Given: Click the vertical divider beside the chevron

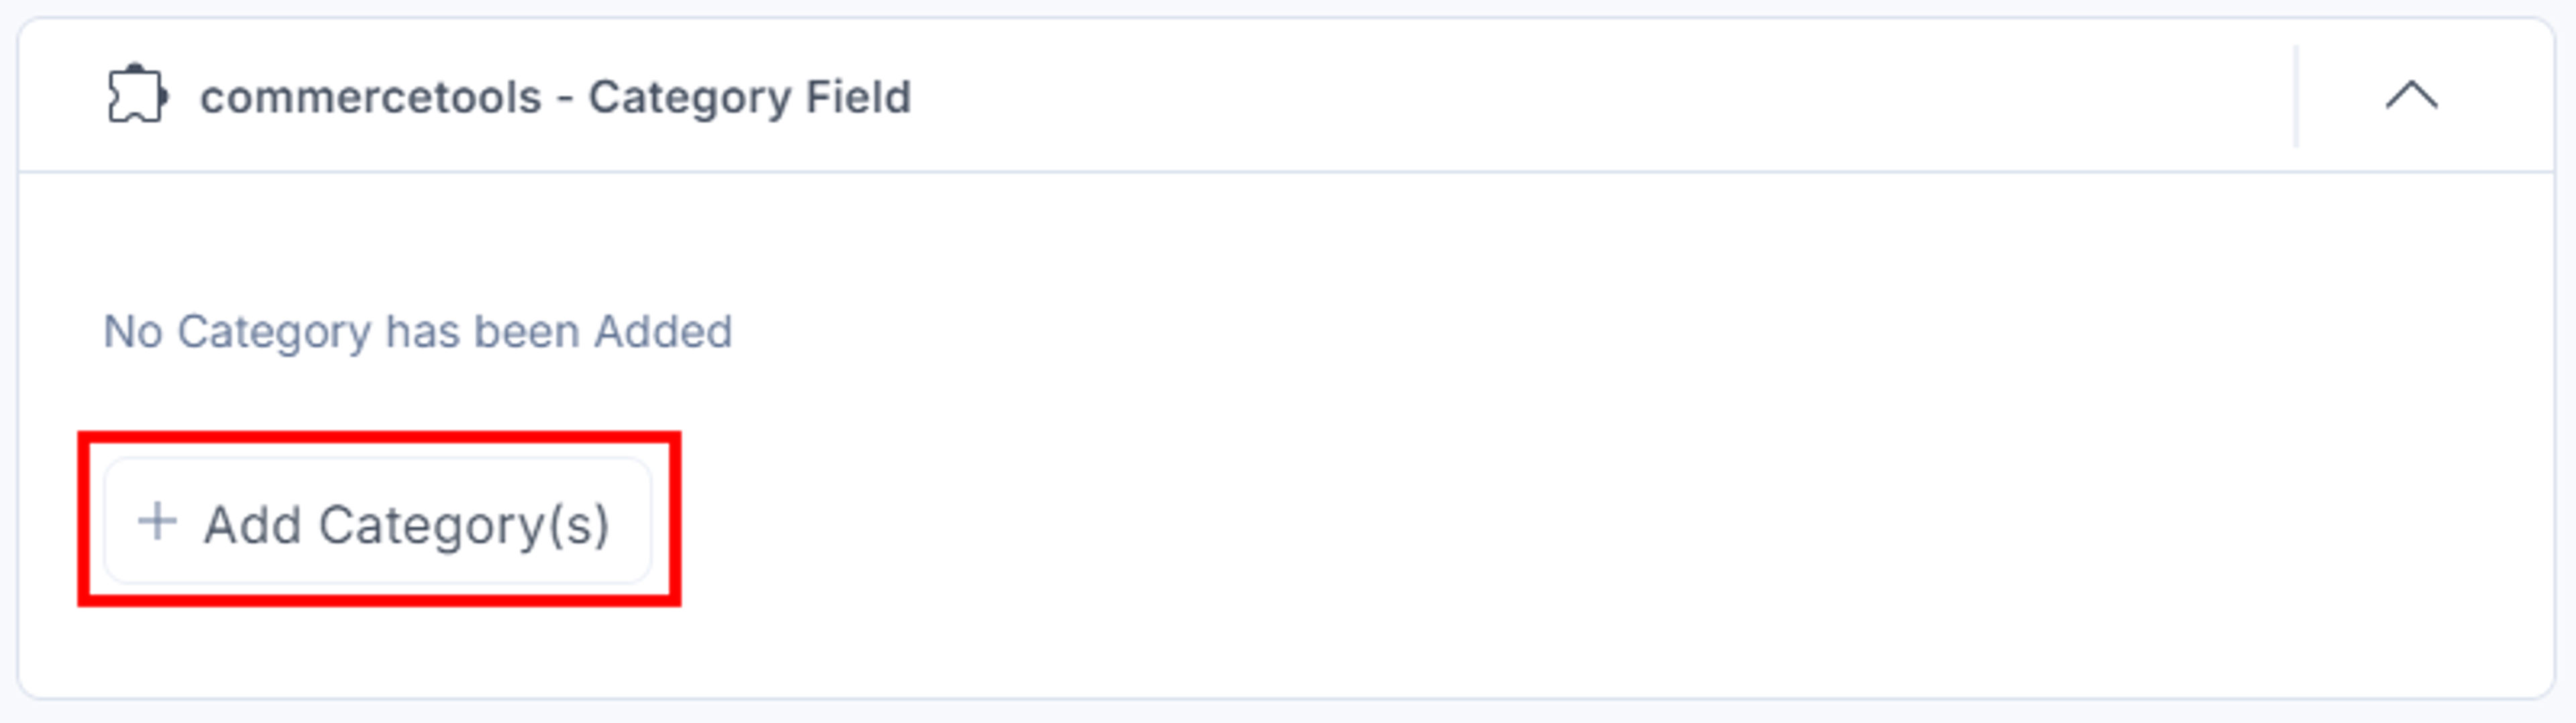Looking at the screenshot, I should [x=2296, y=96].
